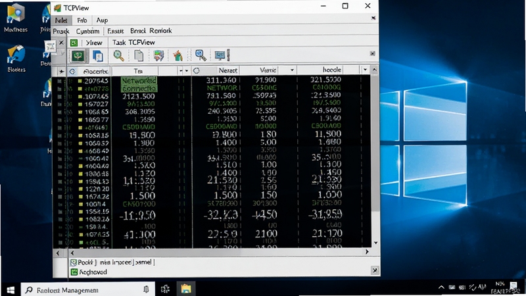The height and width of the screenshot is (296, 526).
Task: Open File Explorer from the taskbar
Action: tap(186, 289)
